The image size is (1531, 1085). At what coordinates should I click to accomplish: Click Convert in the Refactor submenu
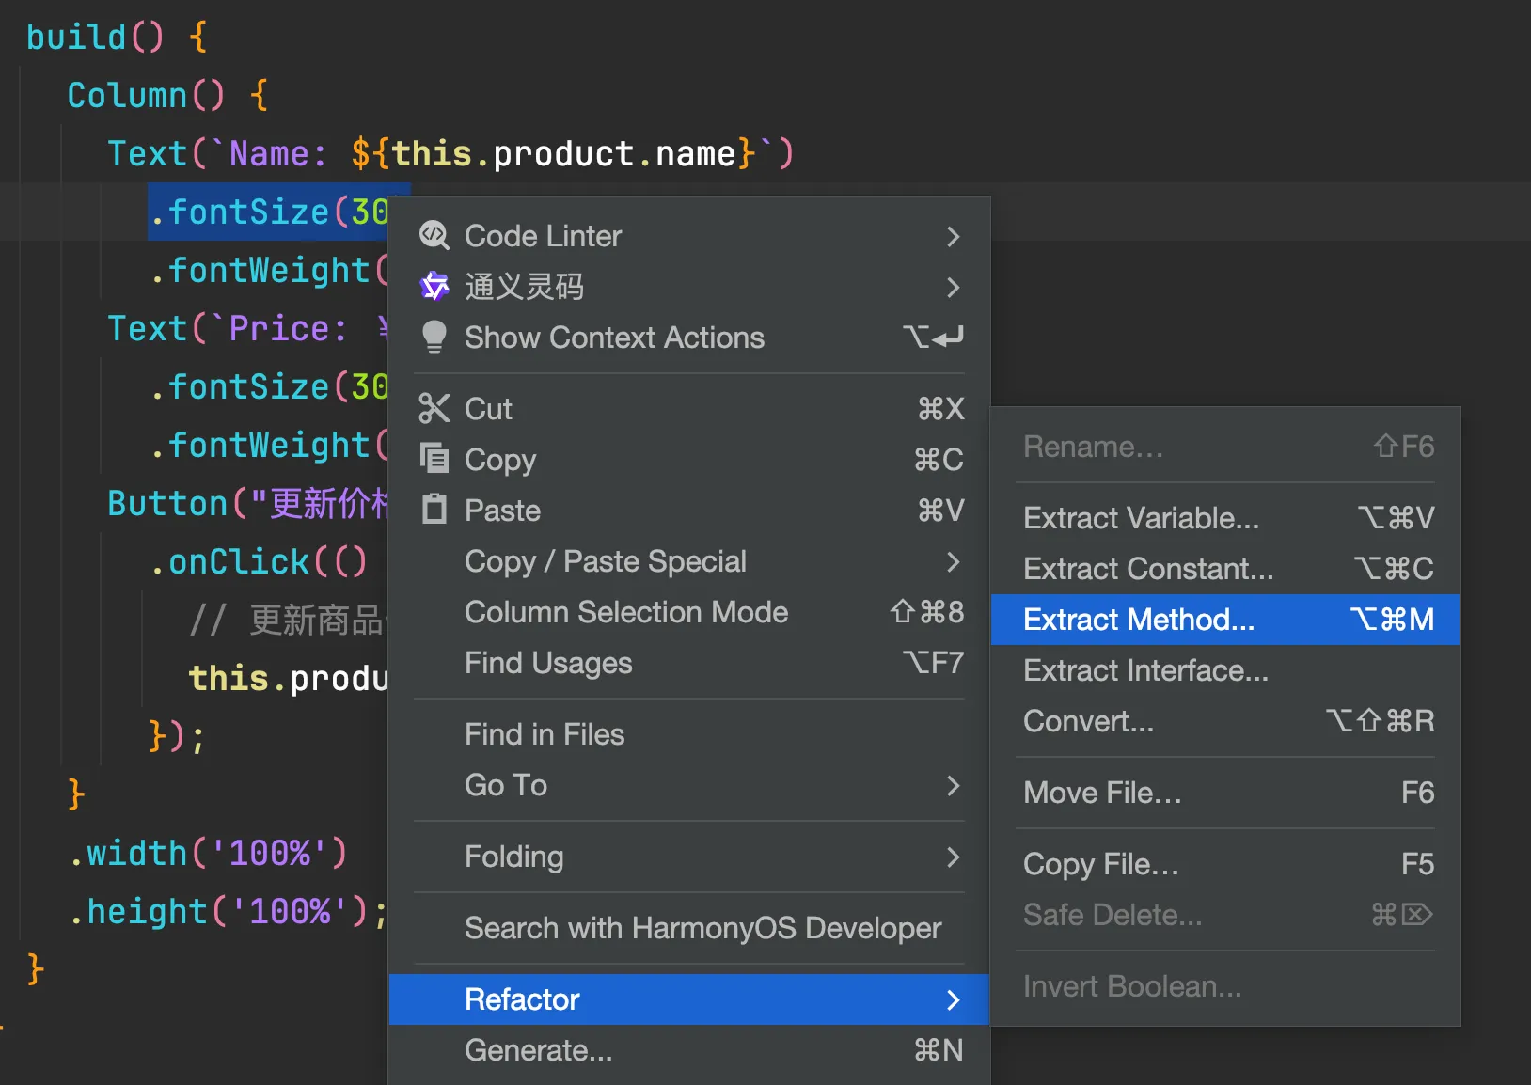(1088, 721)
